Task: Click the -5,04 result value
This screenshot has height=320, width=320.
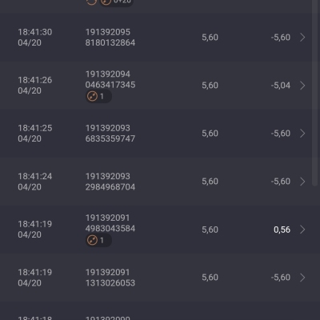Action: tap(281, 86)
